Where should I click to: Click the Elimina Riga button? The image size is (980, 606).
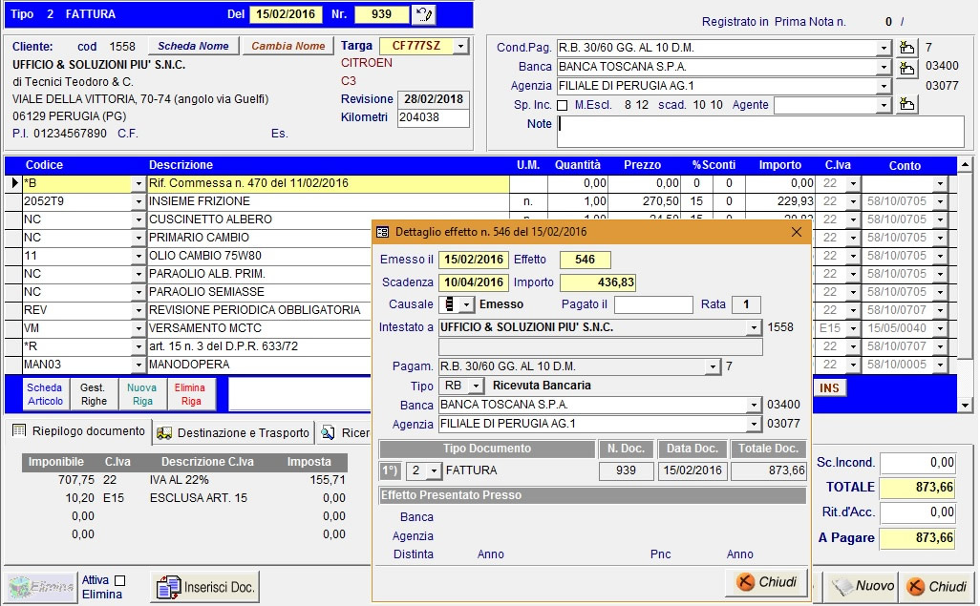click(x=189, y=395)
